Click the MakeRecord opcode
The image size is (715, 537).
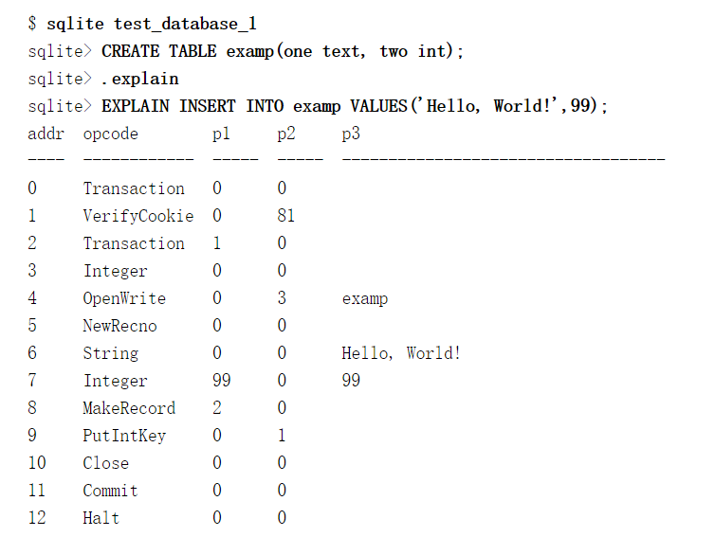129,408
